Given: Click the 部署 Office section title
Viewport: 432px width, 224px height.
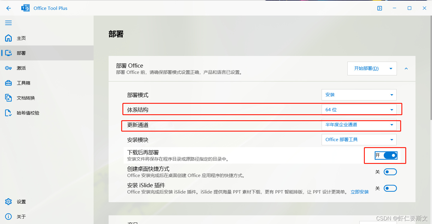Looking at the screenshot, I should 130,65.
